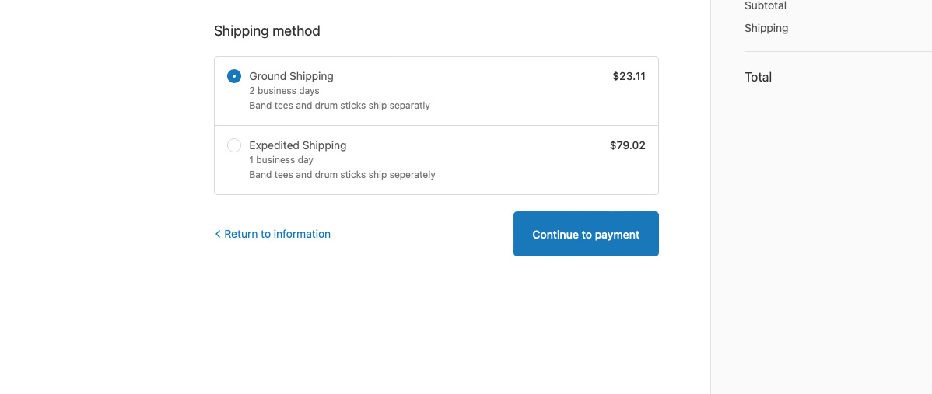Click the Ground Shipping option title
This screenshot has height=394, width=932.
(x=291, y=76)
